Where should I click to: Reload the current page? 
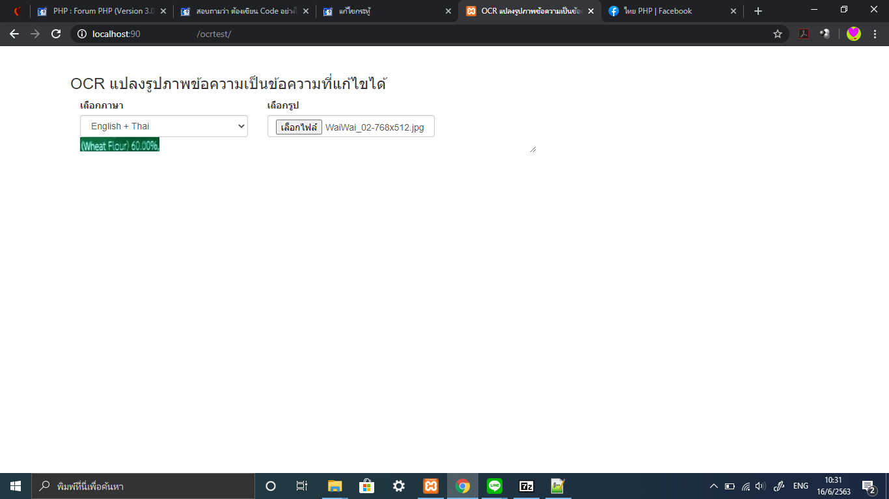pyautogui.click(x=56, y=34)
